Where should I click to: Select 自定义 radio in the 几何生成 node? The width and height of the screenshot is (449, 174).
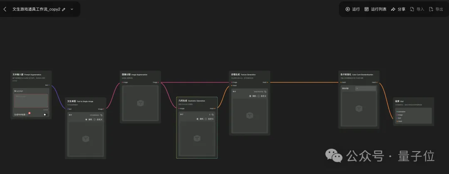206,119
